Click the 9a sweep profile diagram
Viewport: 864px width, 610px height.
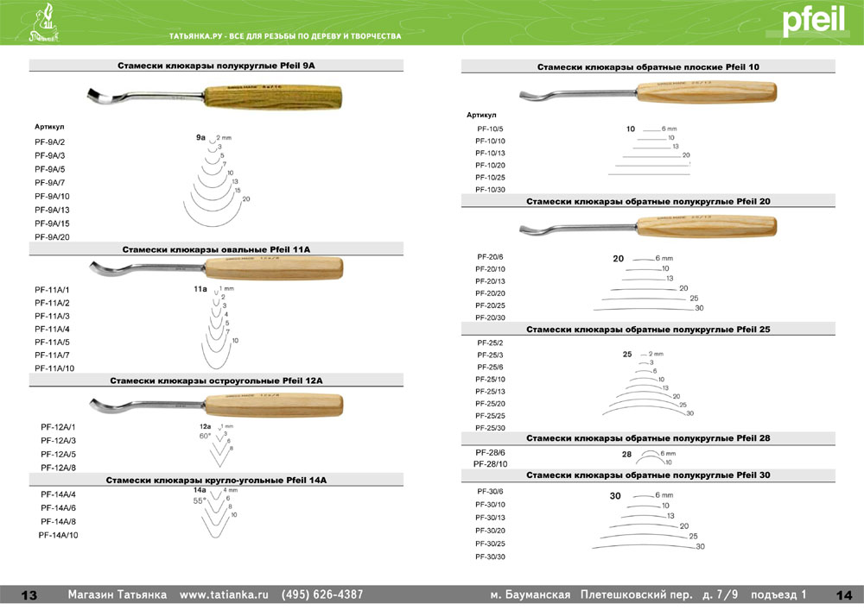pos(217,179)
